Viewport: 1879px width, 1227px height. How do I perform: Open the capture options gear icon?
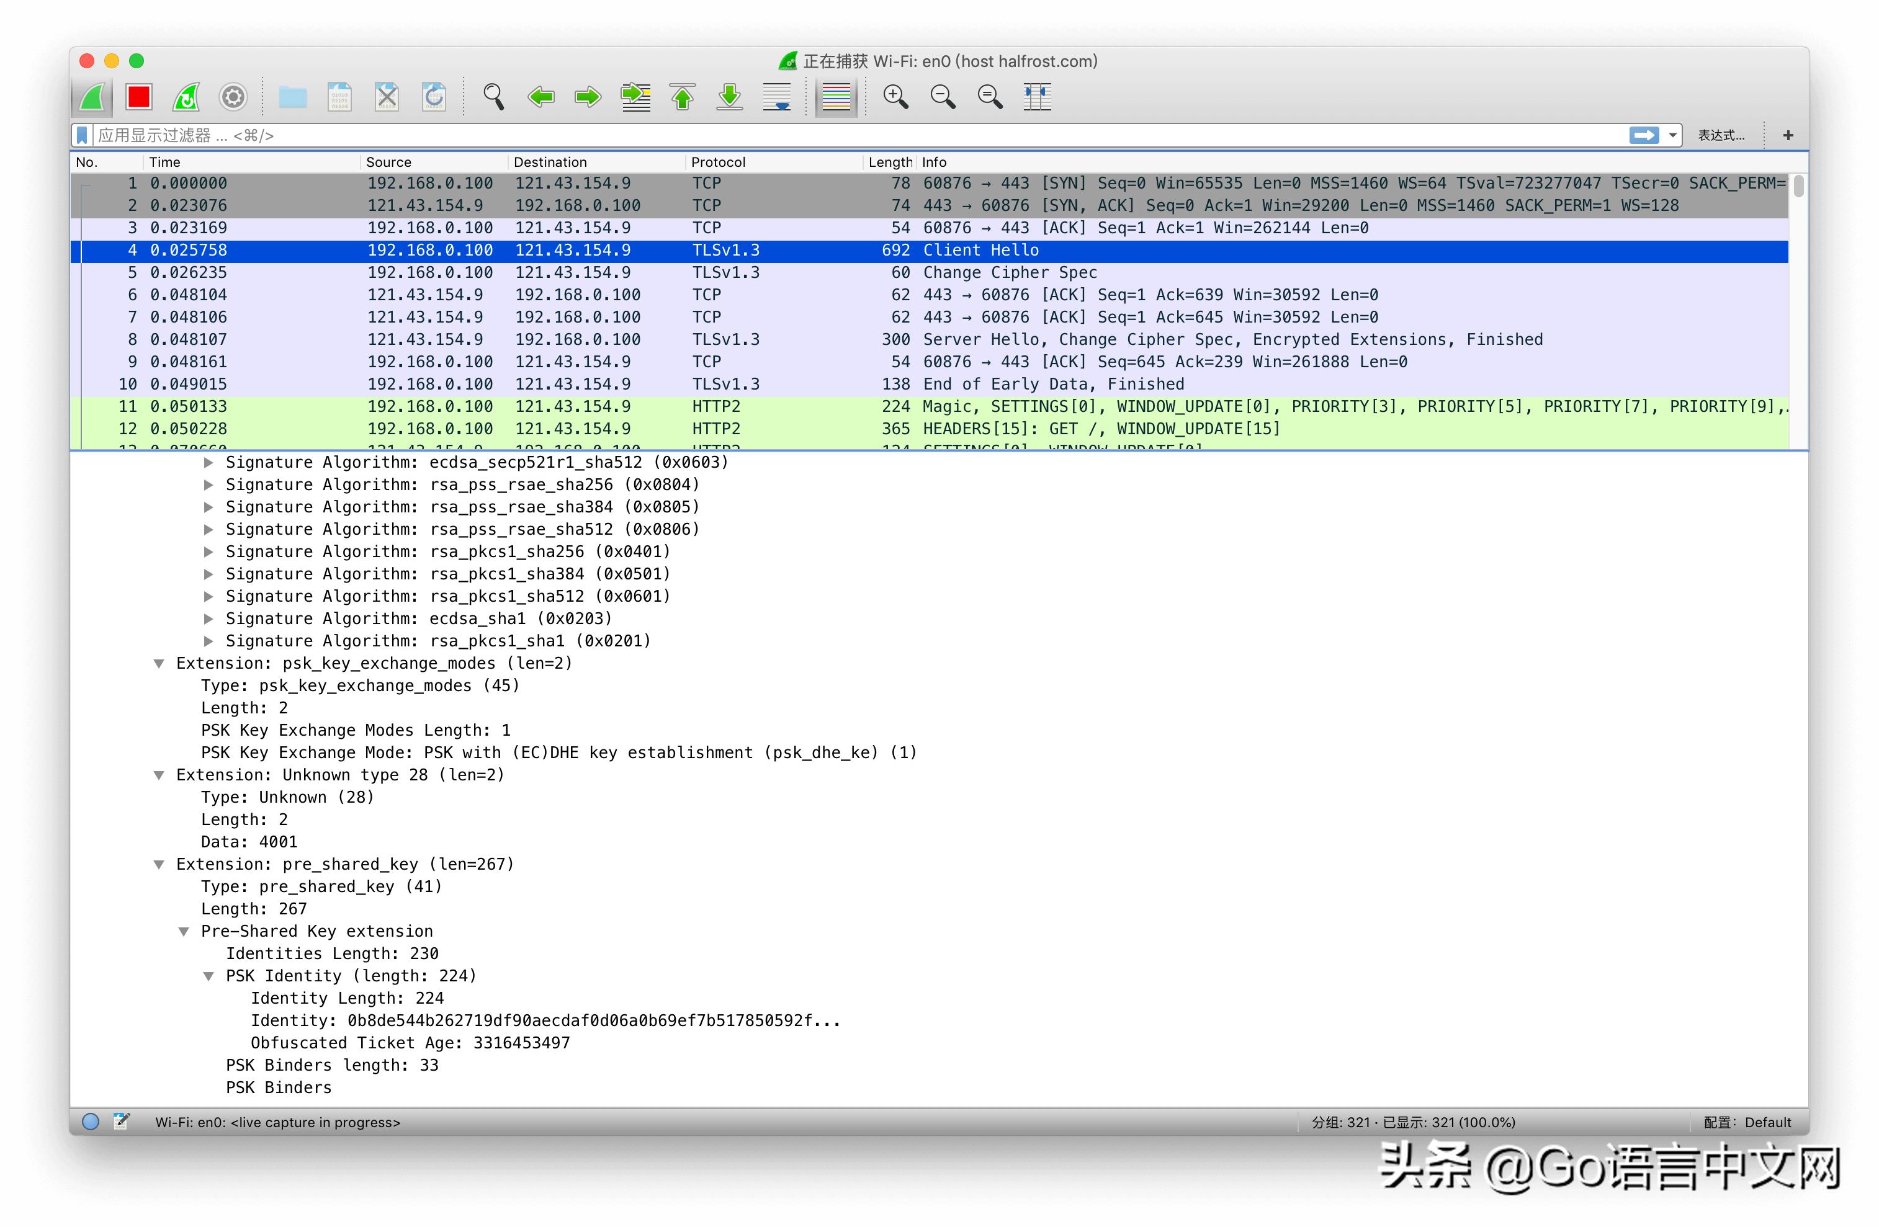[233, 97]
